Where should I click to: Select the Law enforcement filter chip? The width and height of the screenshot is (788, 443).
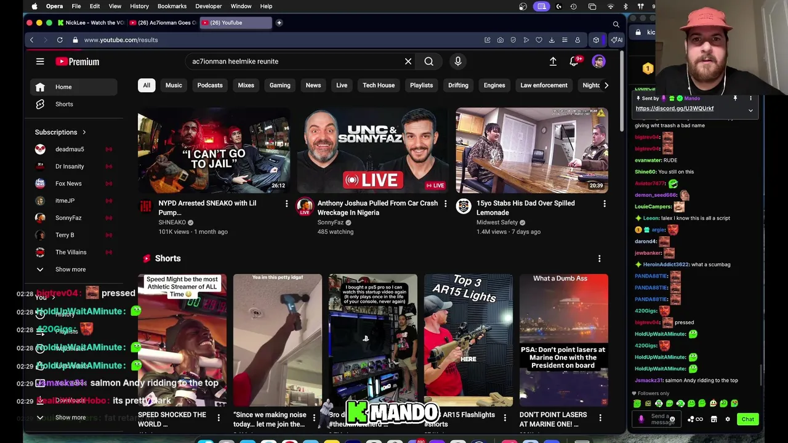pyautogui.click(x=544, y=86)
